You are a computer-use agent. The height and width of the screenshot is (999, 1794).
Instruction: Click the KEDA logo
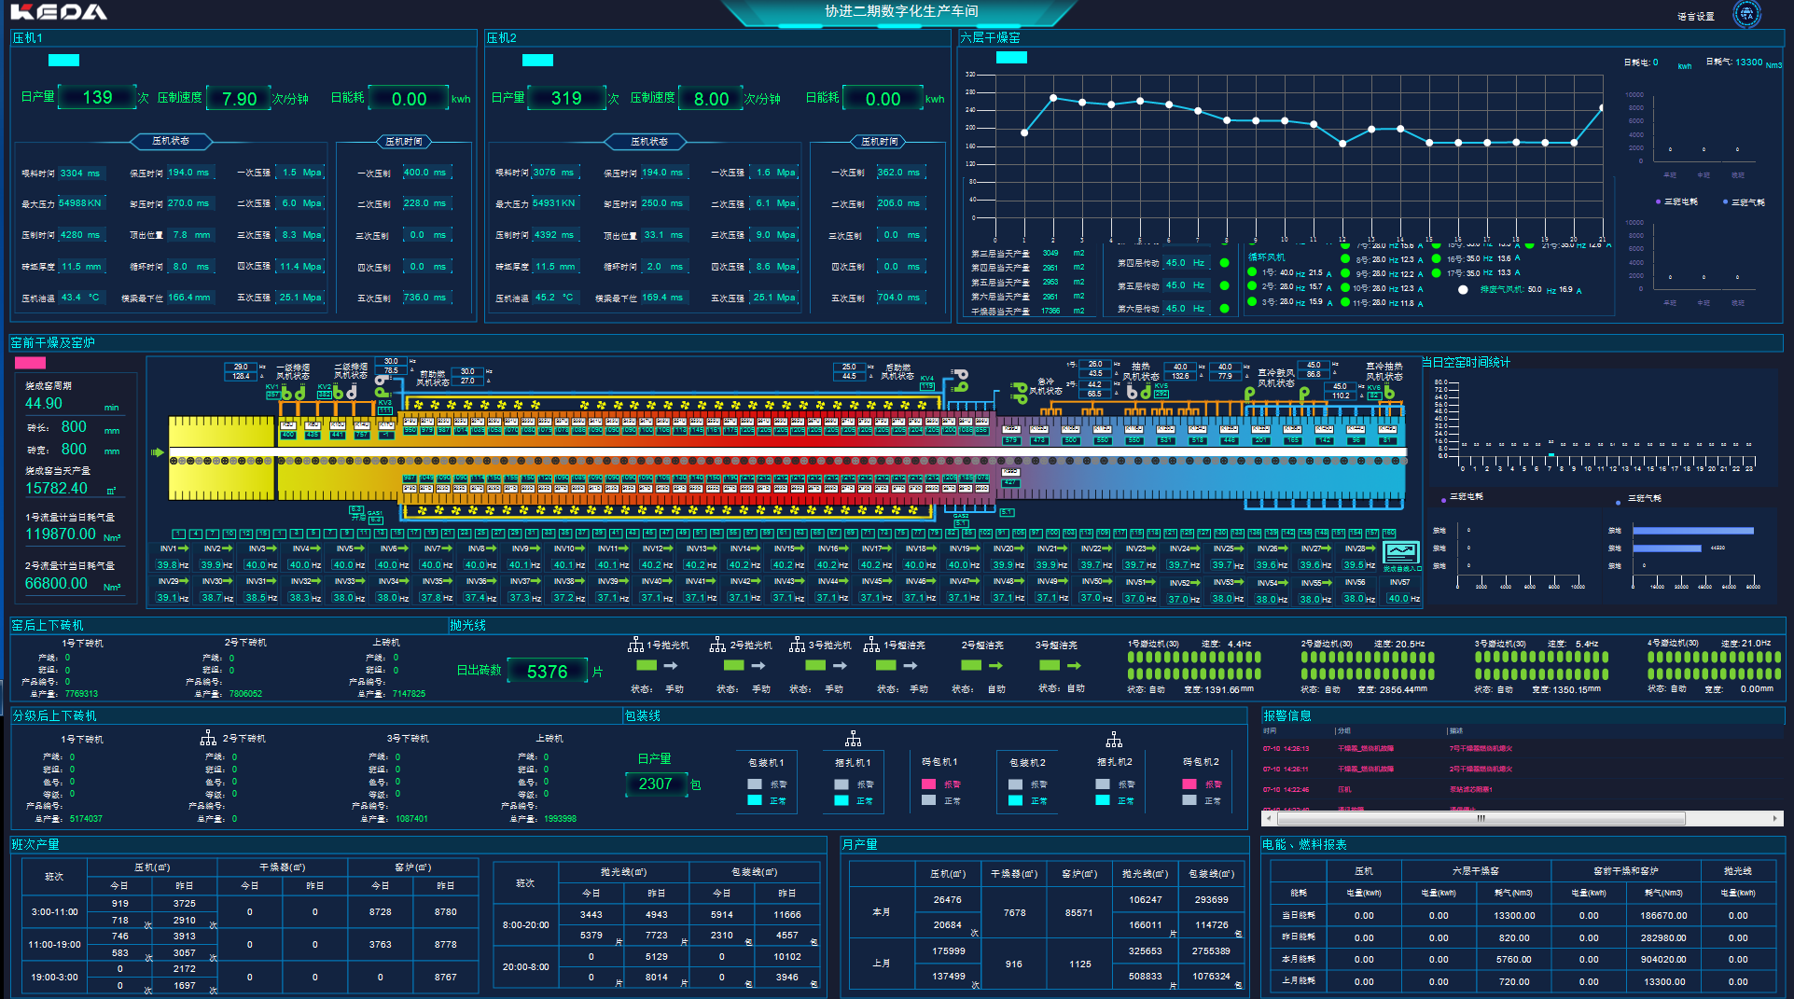[59, 12]
